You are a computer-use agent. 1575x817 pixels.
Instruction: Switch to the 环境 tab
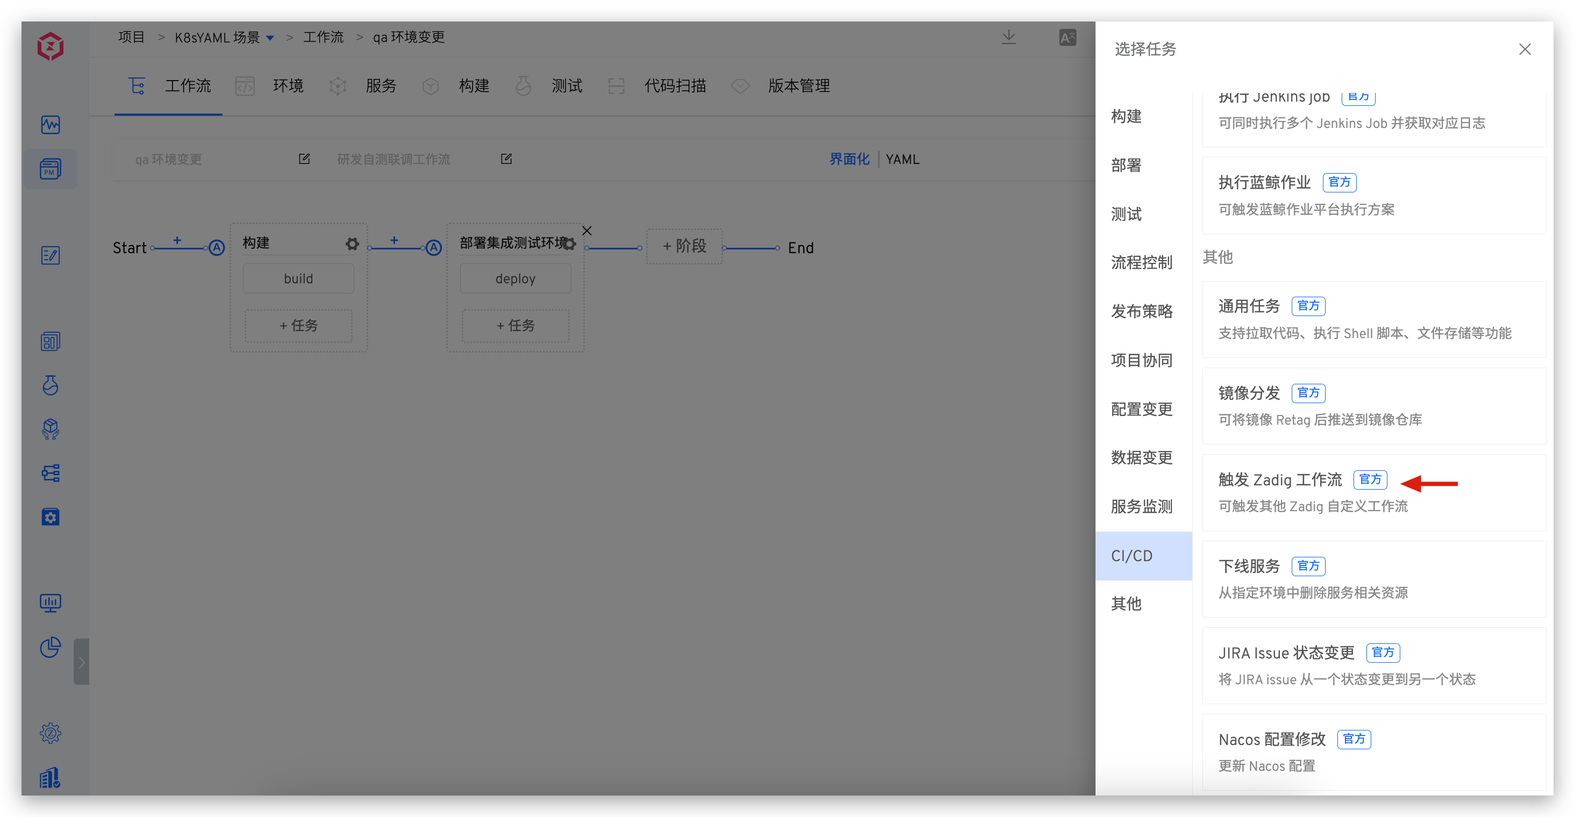pos(288,85)
